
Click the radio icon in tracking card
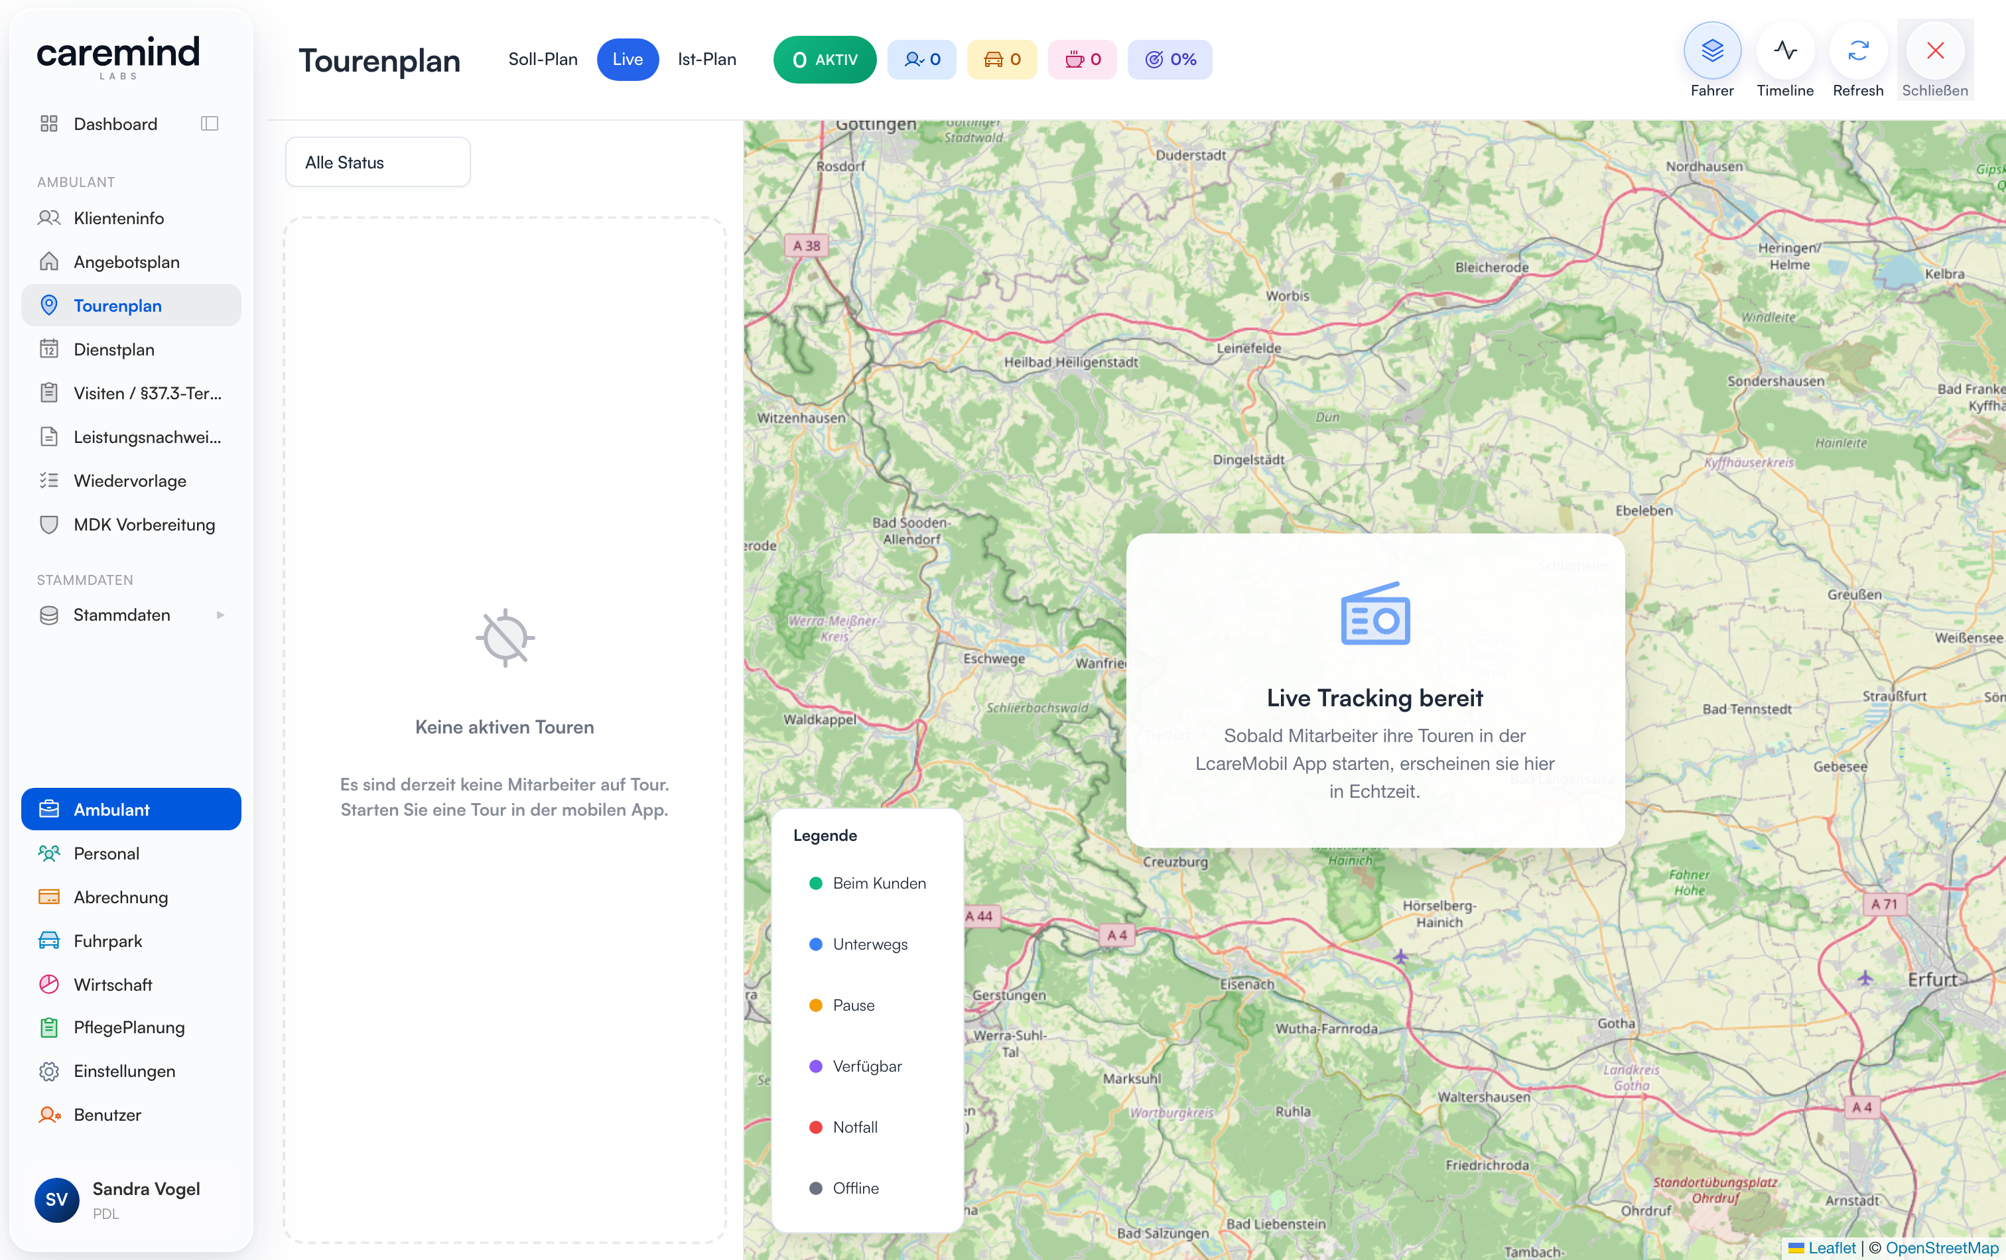(1374, 614)
